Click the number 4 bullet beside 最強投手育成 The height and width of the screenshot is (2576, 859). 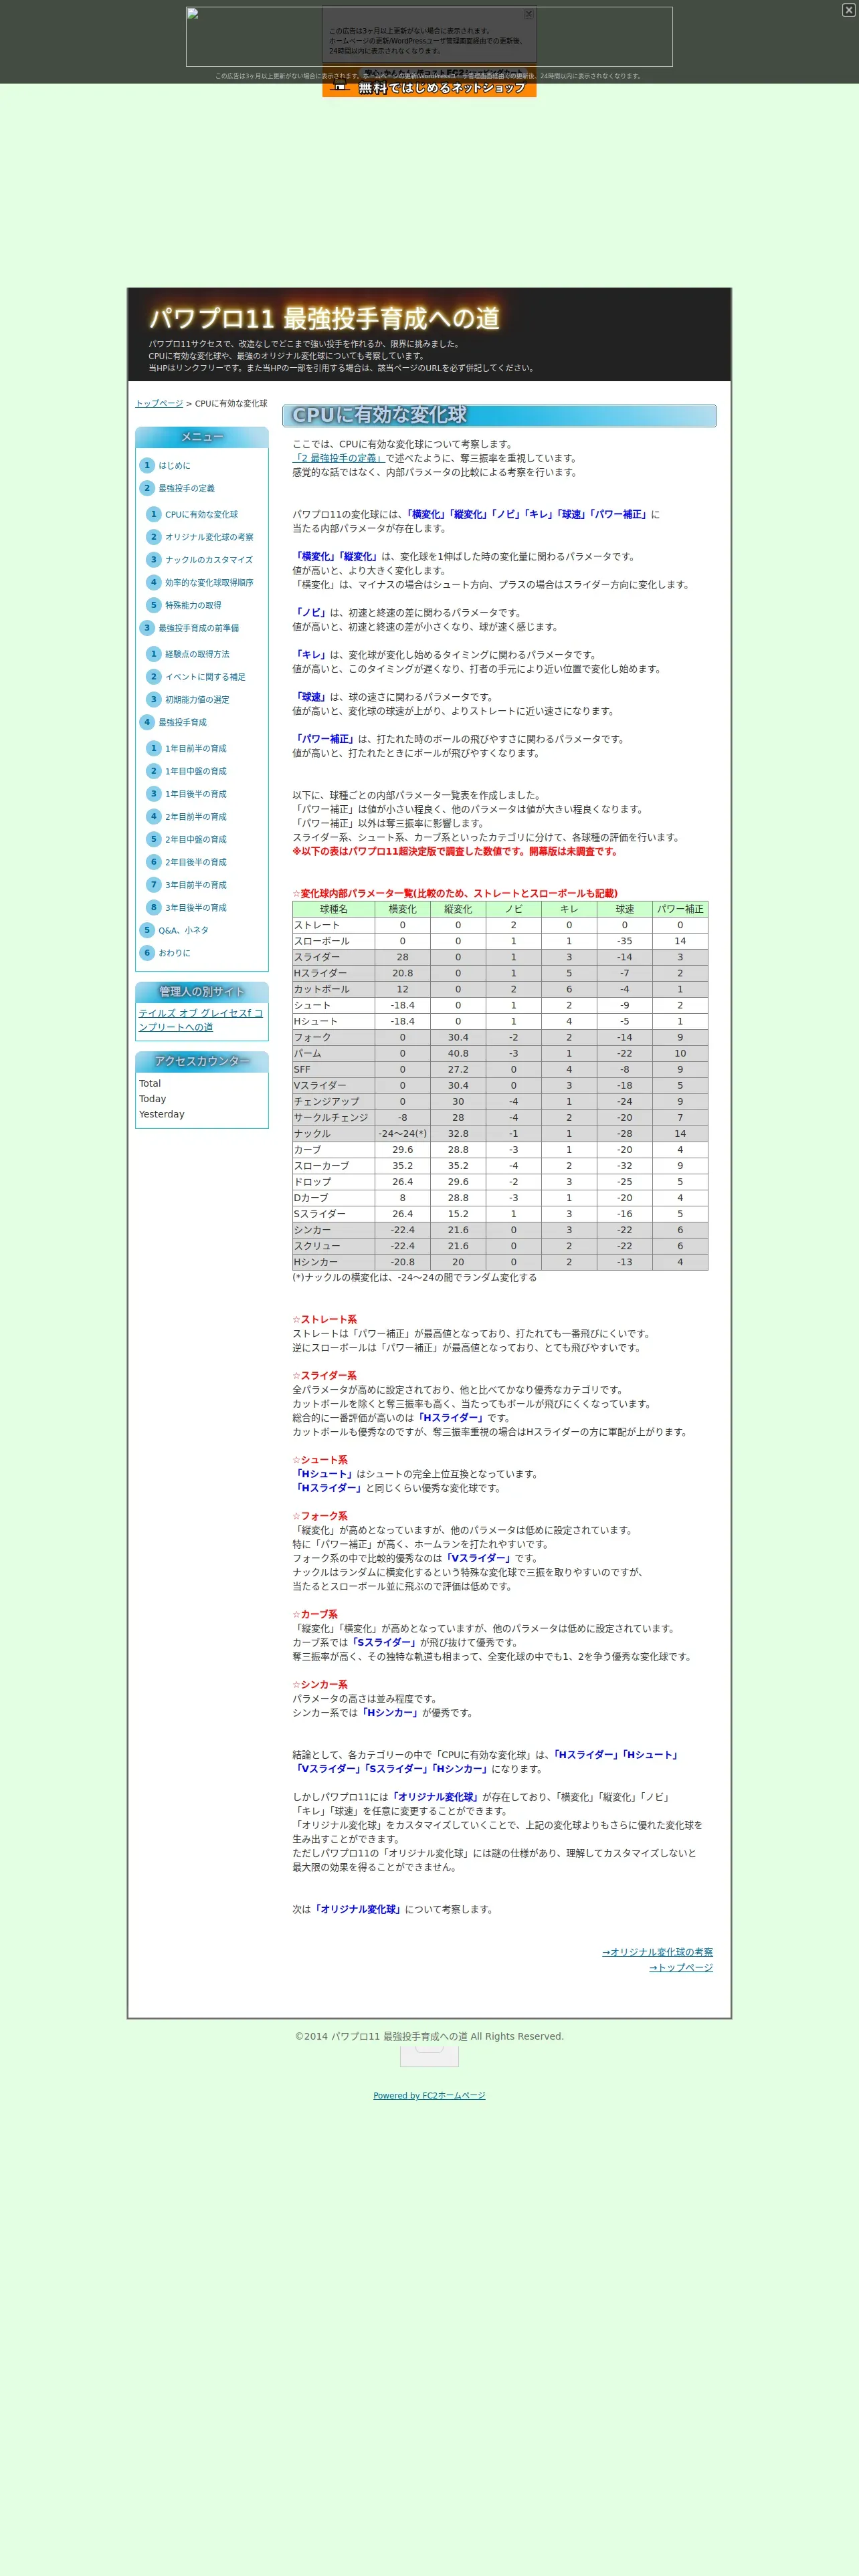pos(147,722)
